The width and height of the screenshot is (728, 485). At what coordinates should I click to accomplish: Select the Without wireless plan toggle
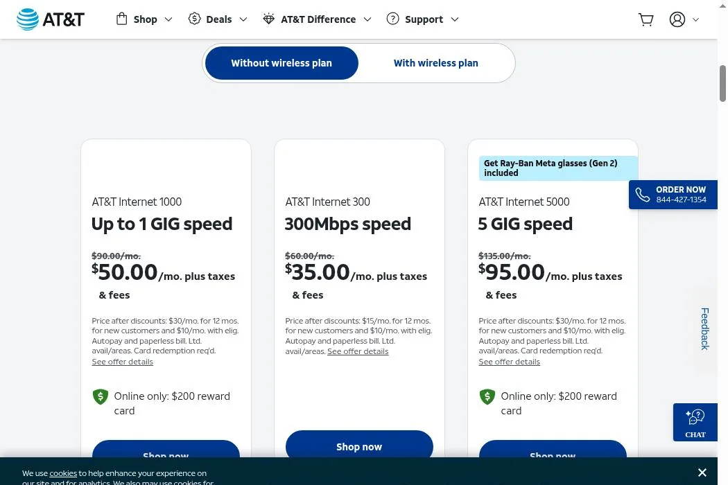(281, 63)
